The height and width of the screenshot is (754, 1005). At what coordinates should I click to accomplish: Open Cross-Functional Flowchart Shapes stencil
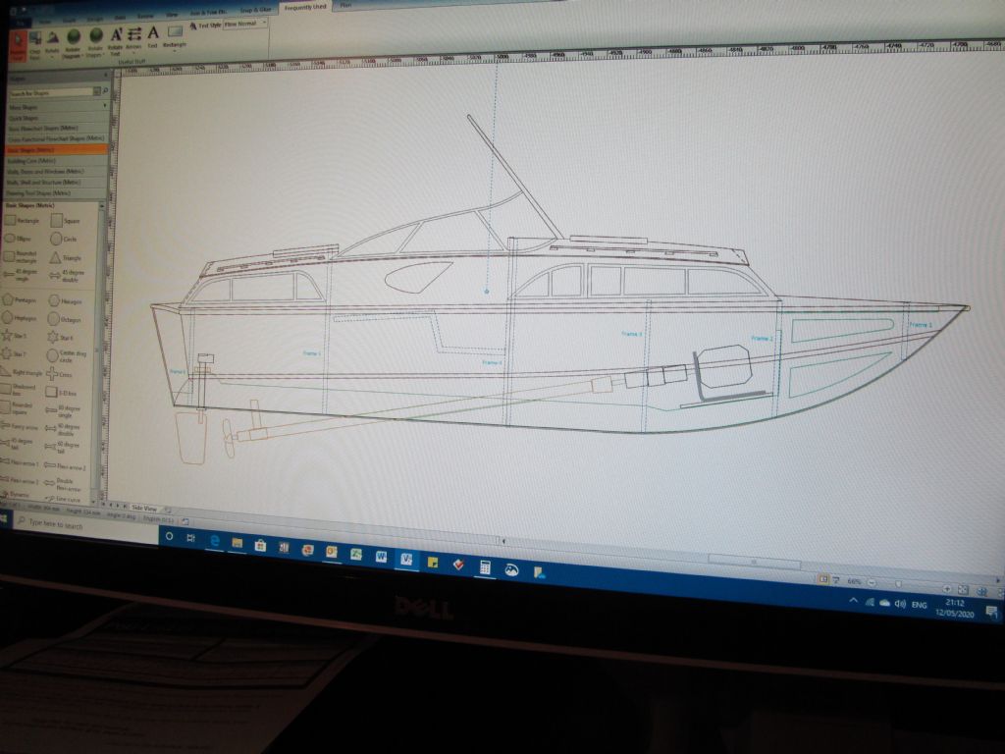click(56, 138)
